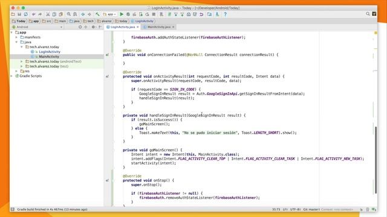
Task: Close the LoginActivity.java tab
Action: [x=138, y=27]
